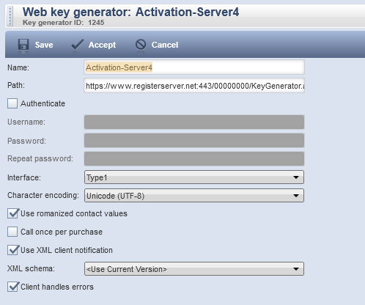The image size is (365, 305).
Task: Click the checkmark Accept icon
Action: (x=78, y=45)
